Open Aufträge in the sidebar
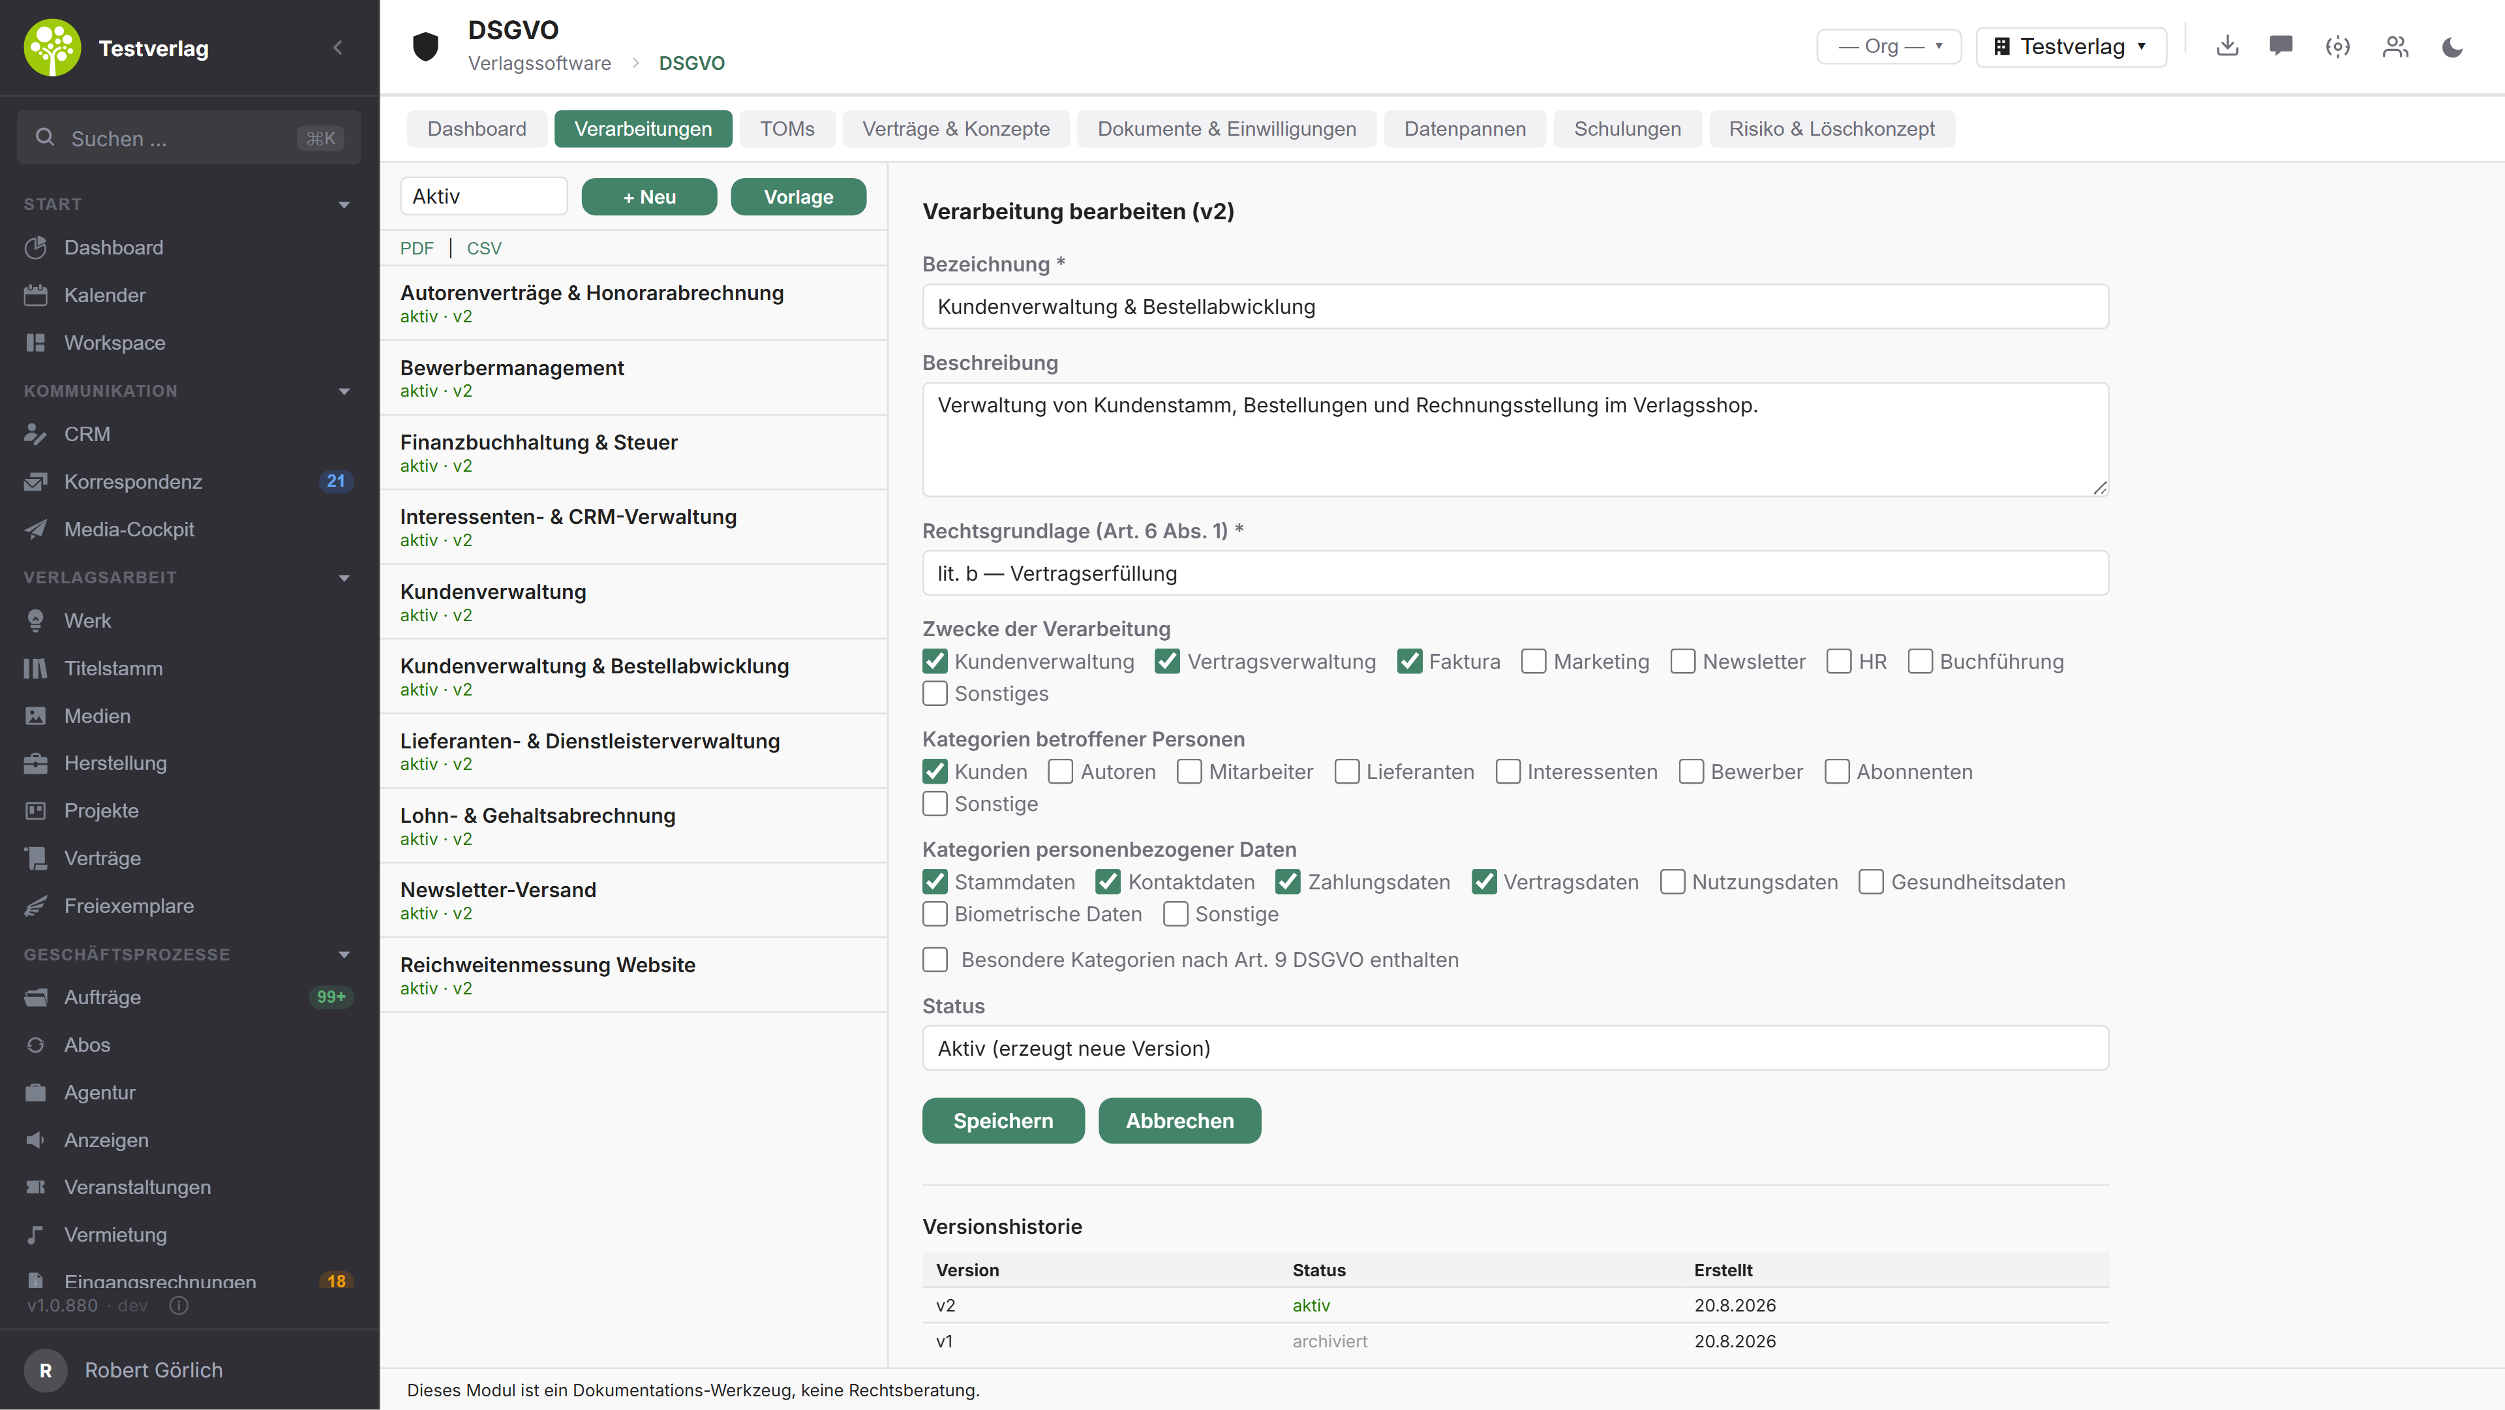Image resolution: width=2505 pixels, height=1410 pixels. point(189,998)
